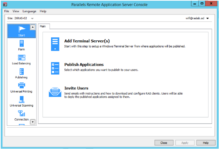Open the Connection category icon
219x149 pixels.
point(21,114)
